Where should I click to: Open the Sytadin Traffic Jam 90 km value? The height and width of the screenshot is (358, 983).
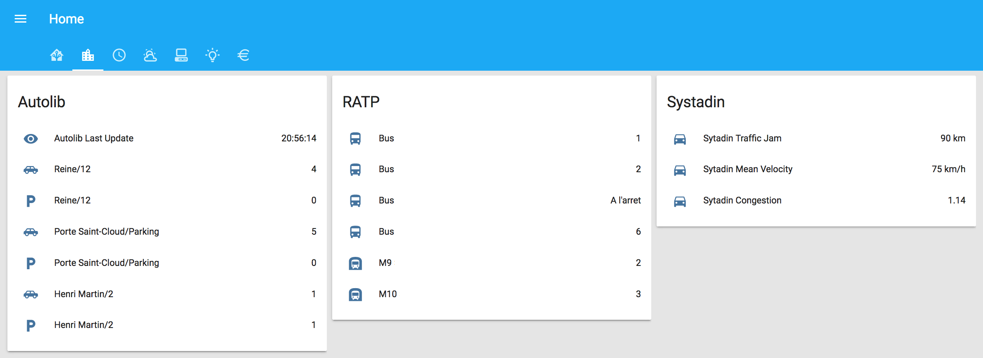953,139
